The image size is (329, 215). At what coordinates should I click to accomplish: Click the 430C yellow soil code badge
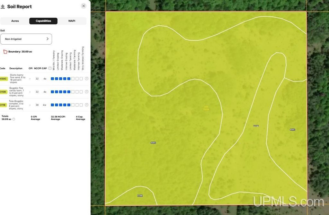(3, 79)
